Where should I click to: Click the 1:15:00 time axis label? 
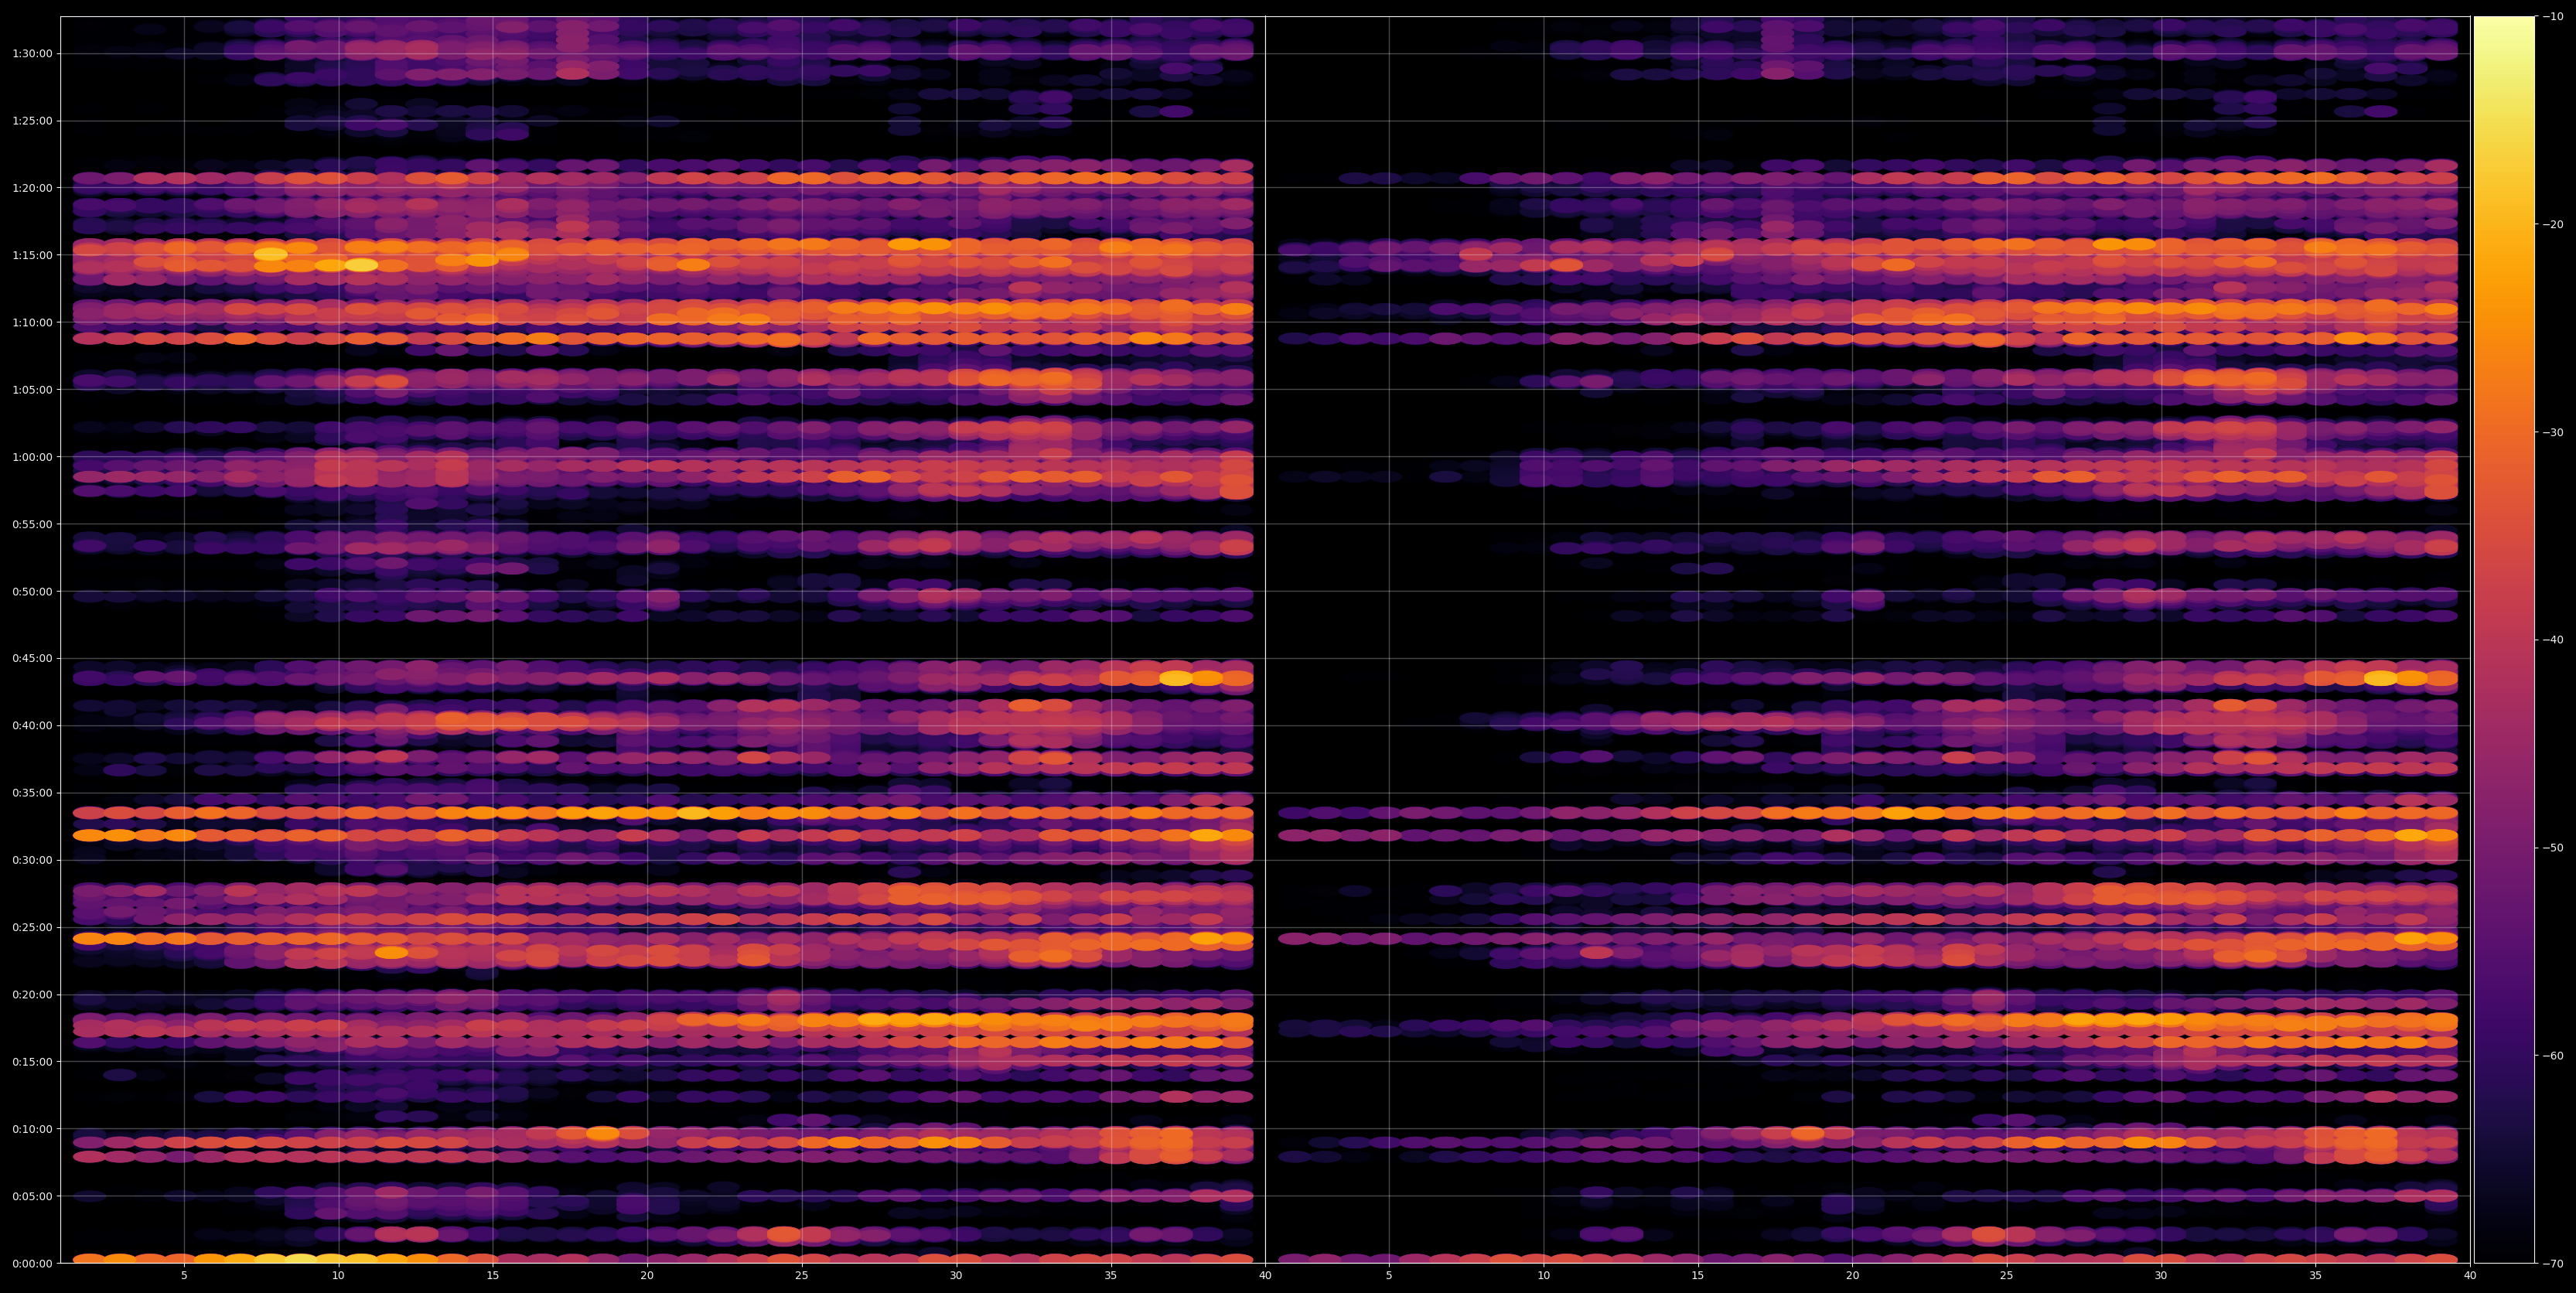(32, 255)
